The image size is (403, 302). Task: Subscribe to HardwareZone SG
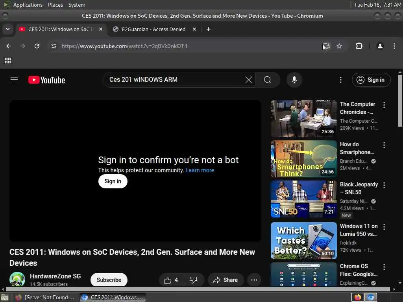tap(109, 280)
